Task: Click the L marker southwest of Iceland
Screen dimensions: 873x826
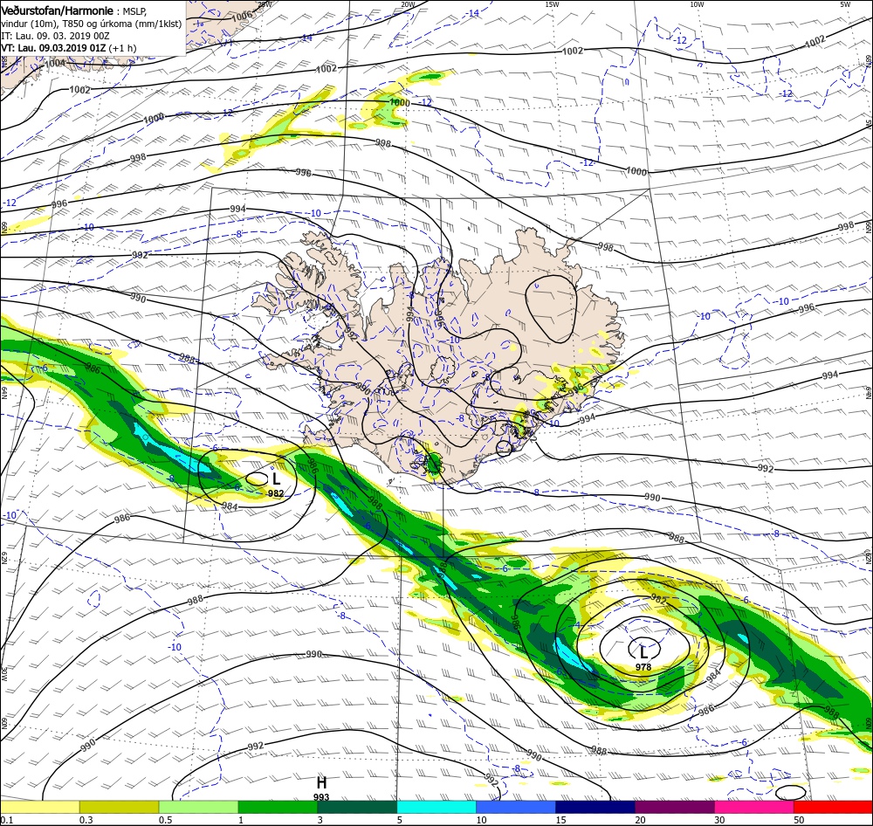Action: coord(276,479)
